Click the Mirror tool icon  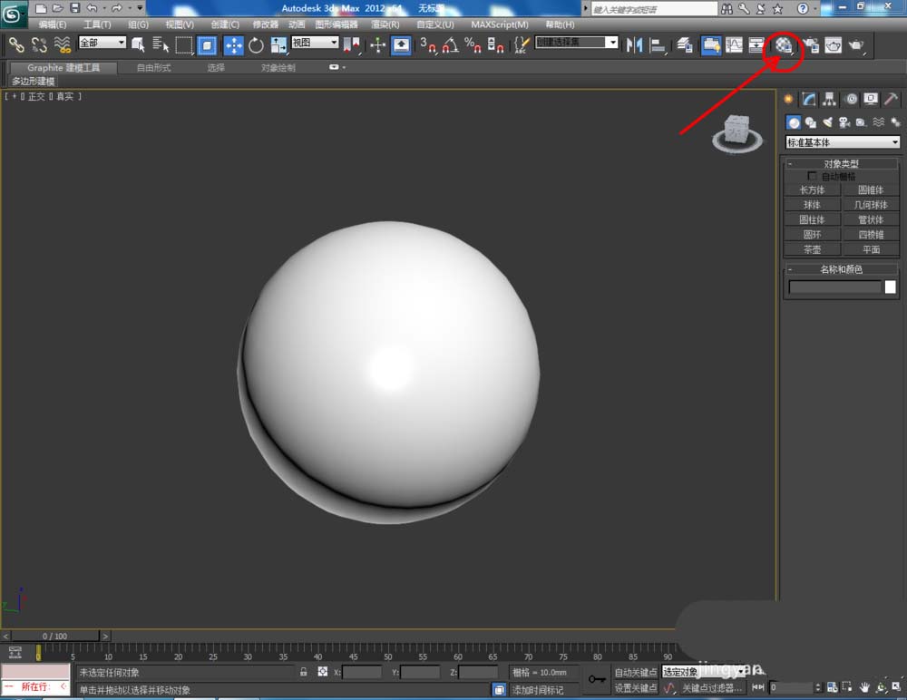click(x=635, y=44)
